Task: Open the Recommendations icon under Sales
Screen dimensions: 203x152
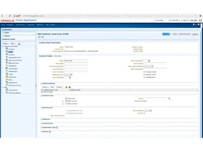Action: click(x=7, y=92)
